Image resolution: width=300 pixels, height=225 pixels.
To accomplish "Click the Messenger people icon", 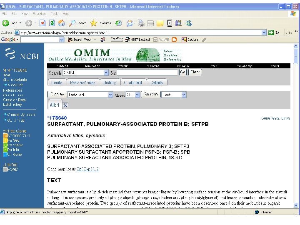I will click(x=188, y=23).
